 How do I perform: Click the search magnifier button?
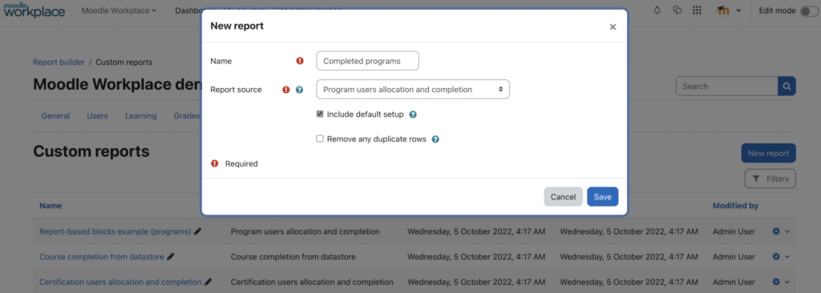click(787, 86)
